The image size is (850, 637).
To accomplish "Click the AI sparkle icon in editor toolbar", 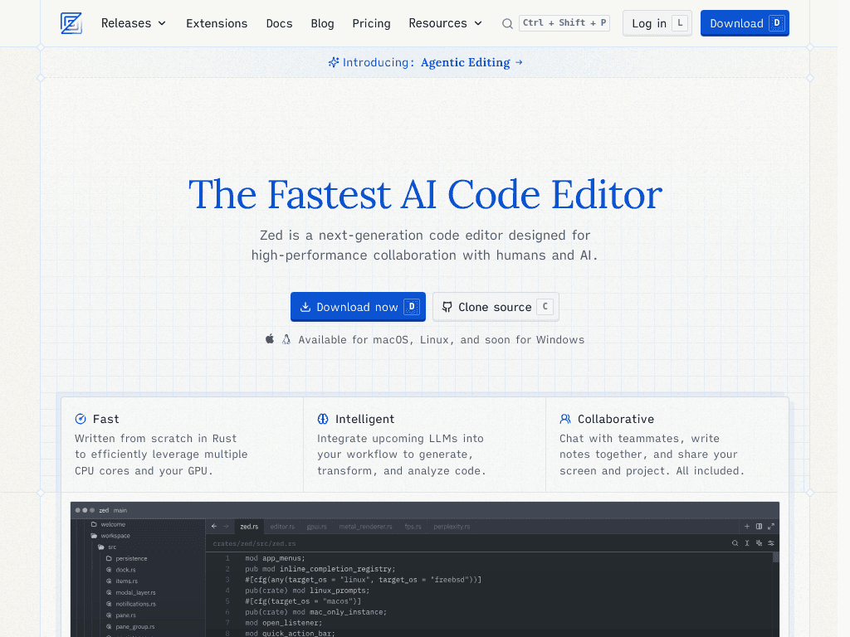I will [759, 543].
